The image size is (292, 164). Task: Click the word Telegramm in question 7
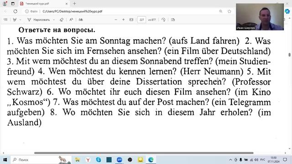coord(250,102)
